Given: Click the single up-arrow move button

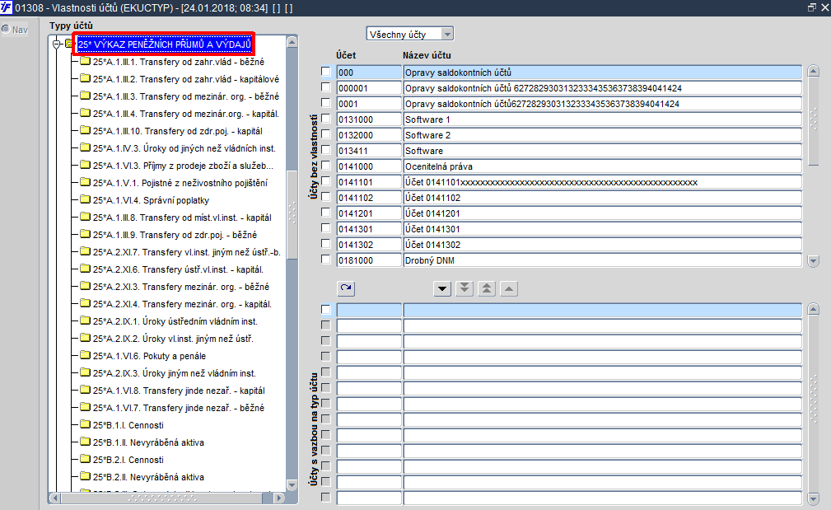Looking at the screenshot, I should click(x=509, y=288).
